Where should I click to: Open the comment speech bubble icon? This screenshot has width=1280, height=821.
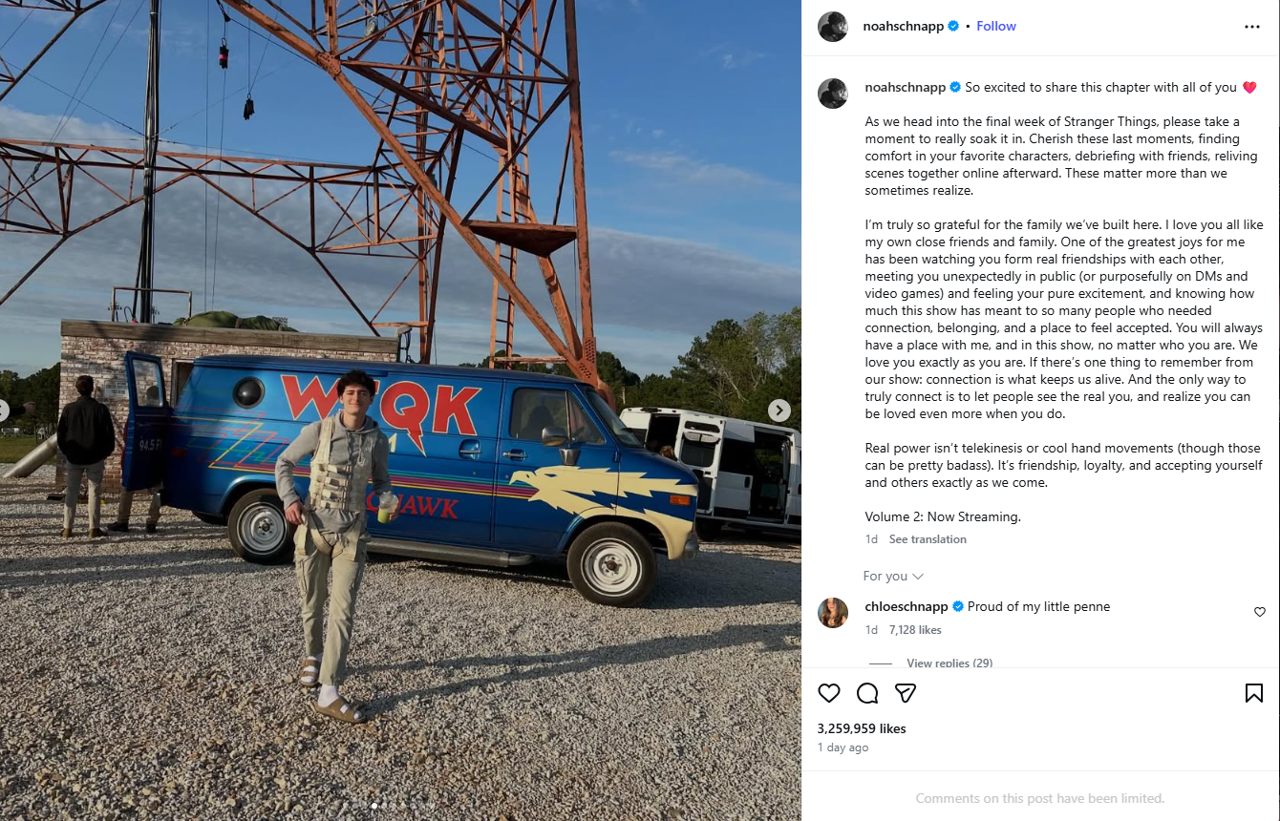[867, 693]
